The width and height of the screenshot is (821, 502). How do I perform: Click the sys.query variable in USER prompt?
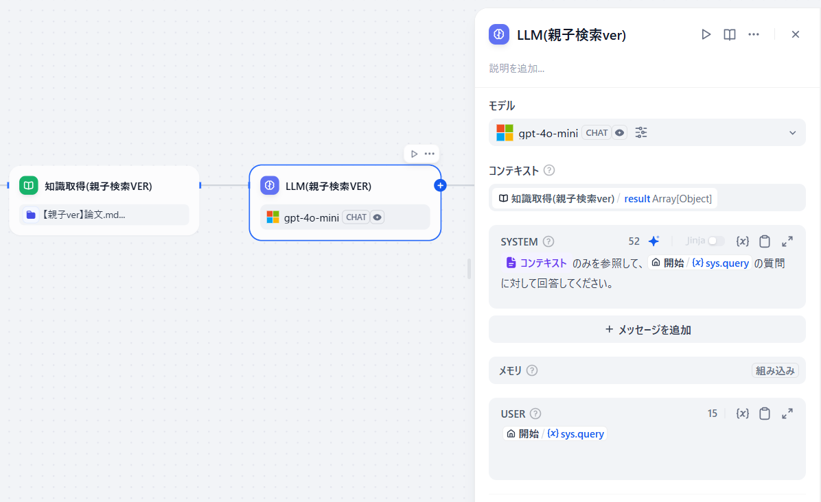575,433
